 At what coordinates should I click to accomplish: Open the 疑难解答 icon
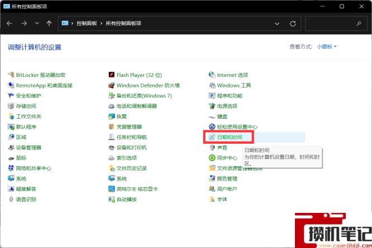[11, 189]
